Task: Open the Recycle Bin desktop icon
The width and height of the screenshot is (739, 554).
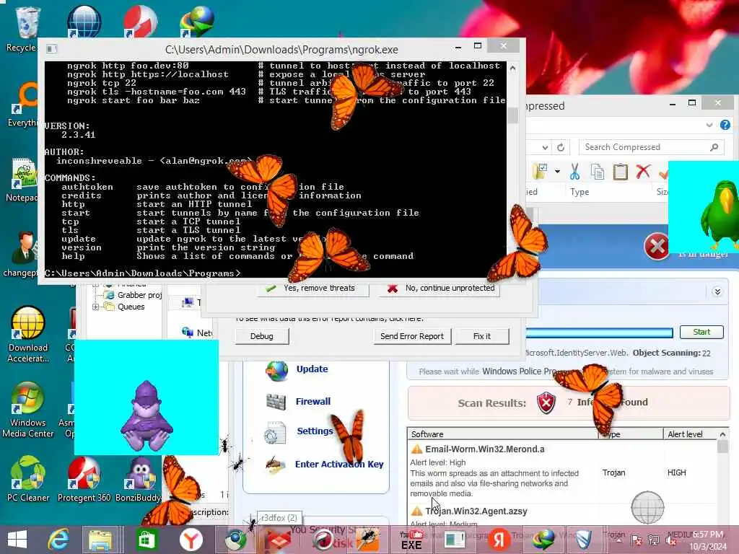Action: [27, 29]
